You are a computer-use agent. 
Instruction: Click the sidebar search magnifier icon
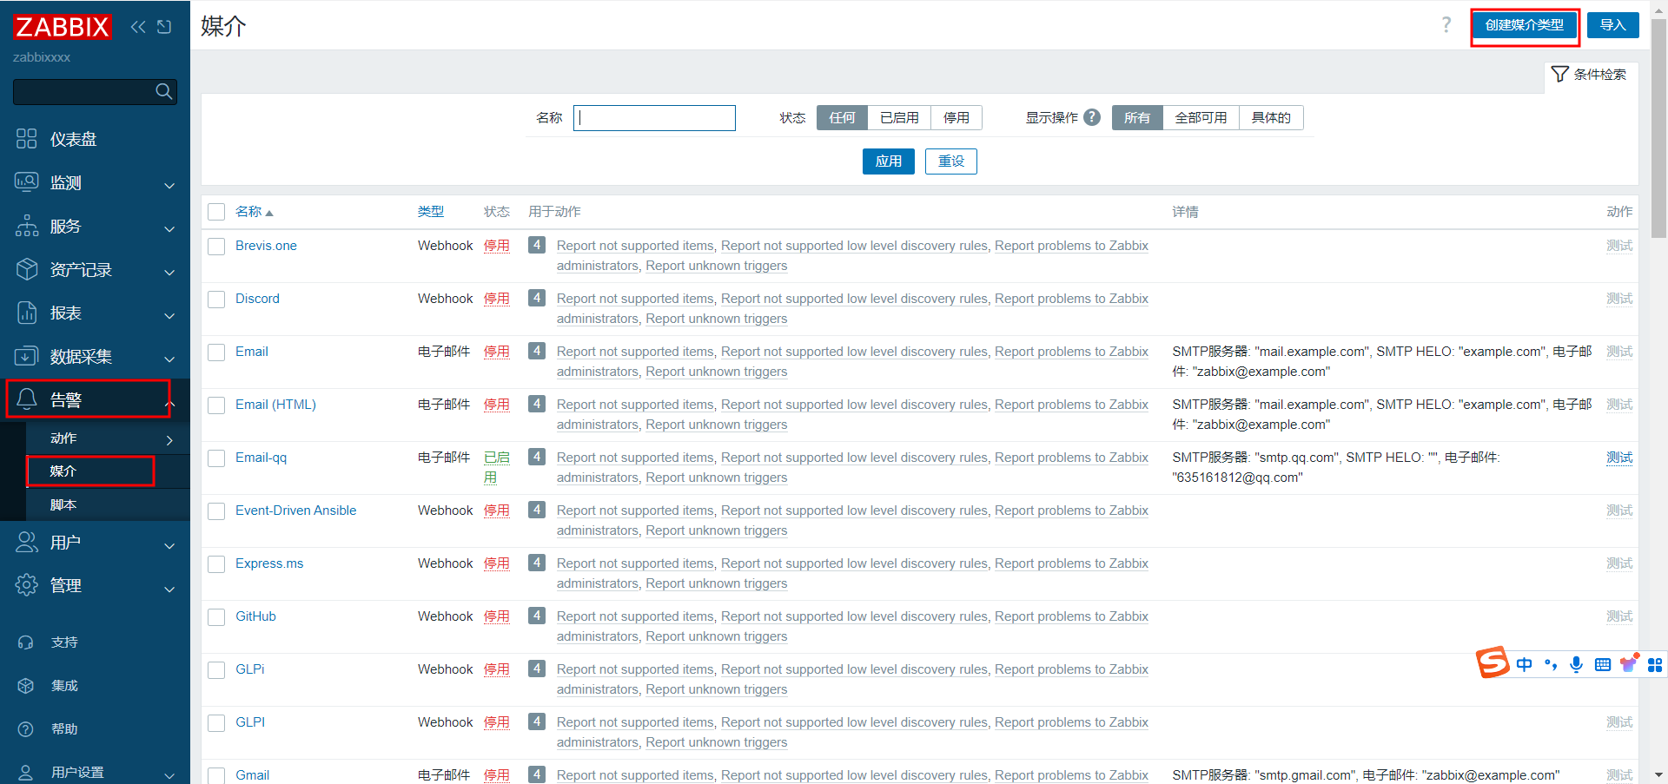(163, 91)
